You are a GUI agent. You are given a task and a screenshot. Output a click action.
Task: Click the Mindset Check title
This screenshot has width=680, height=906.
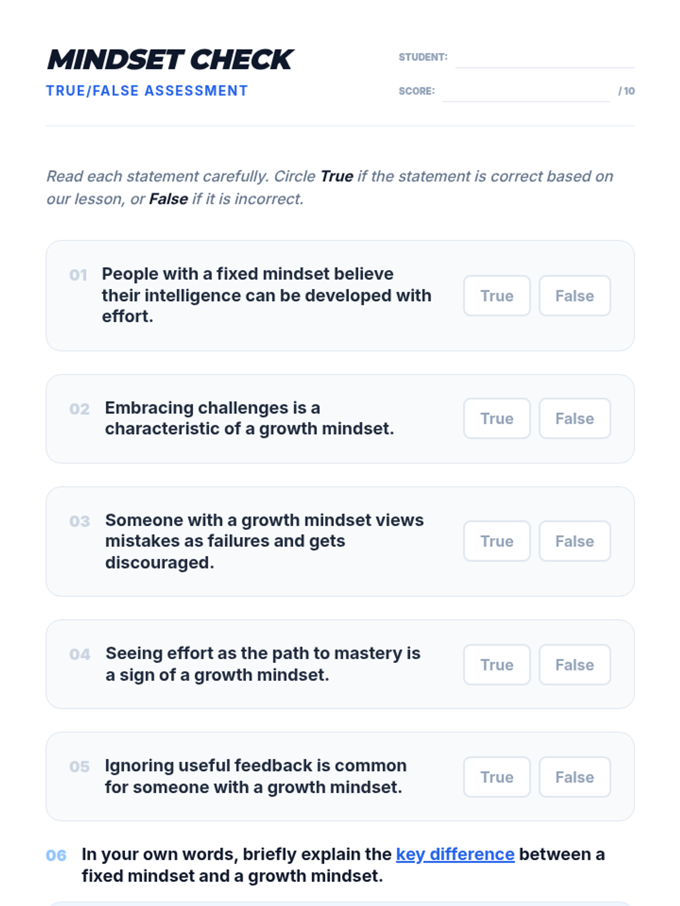pyautogui.click(x=169, y=59)
